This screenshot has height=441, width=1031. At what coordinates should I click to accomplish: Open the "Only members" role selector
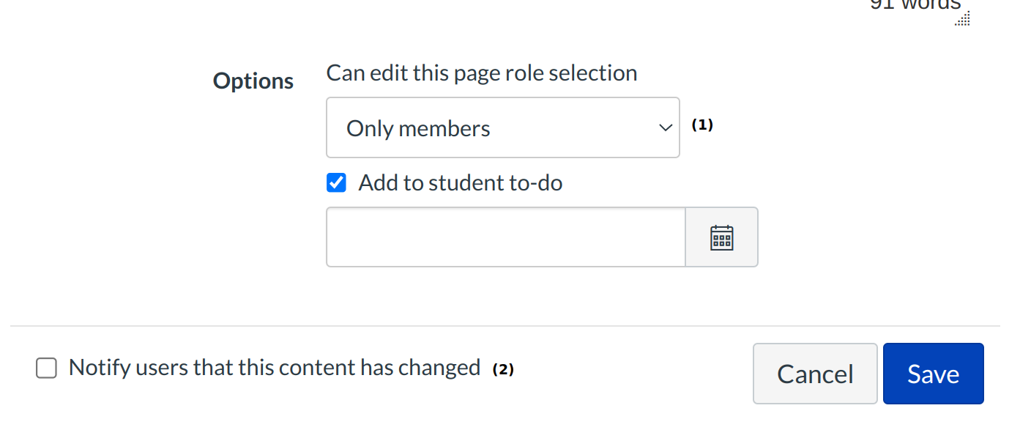[502, 127]
